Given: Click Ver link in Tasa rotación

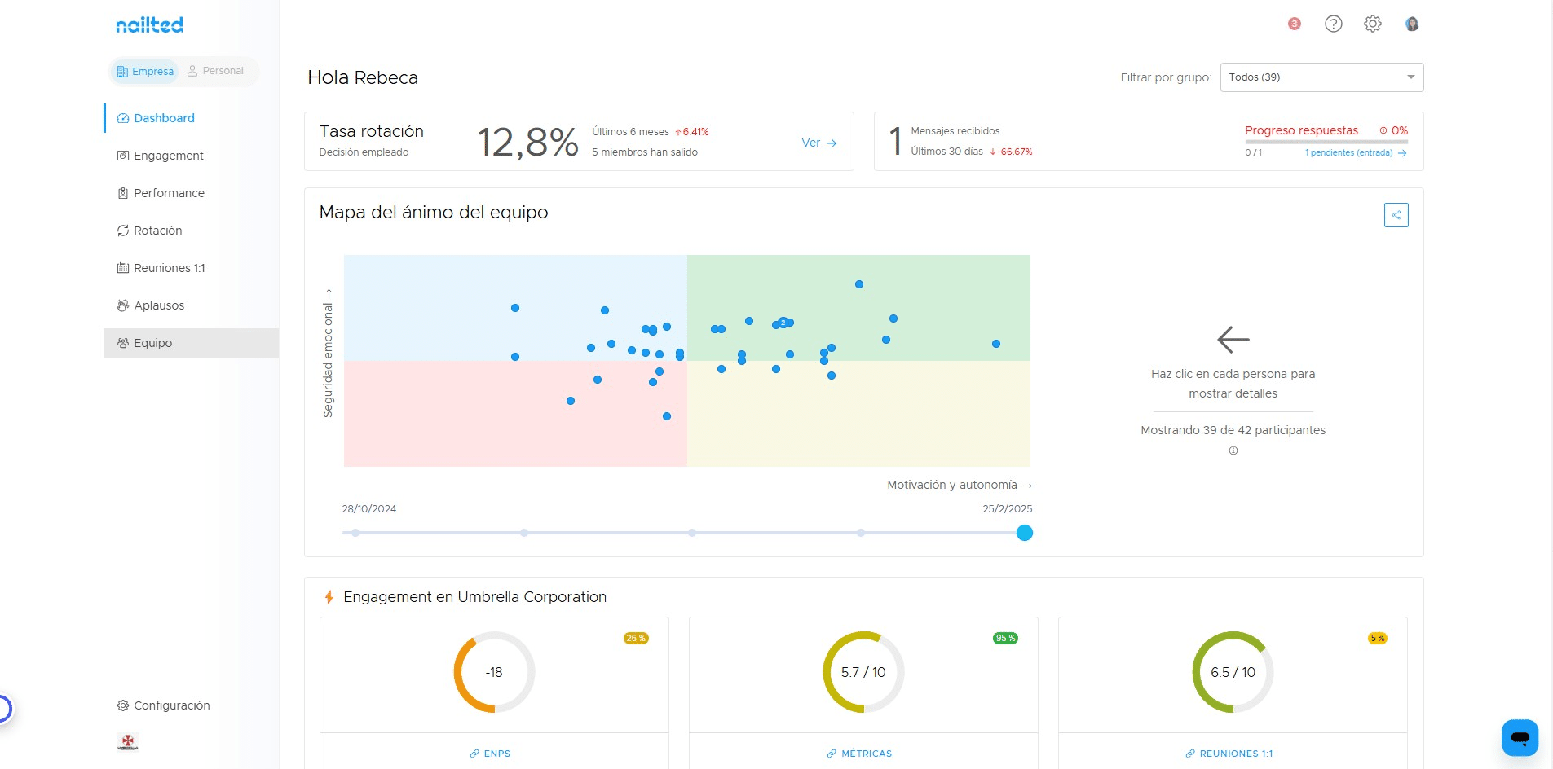Looking at the screenshot, I should tap(818, 143).
